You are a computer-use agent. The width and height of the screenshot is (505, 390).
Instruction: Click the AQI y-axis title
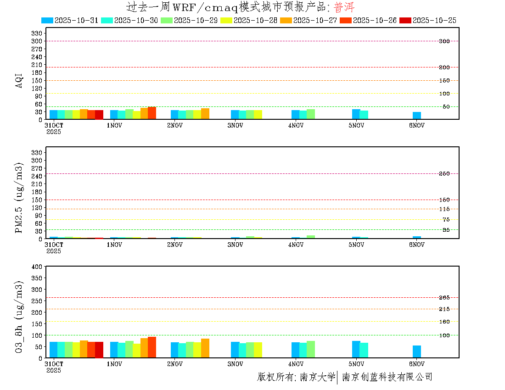point(19,80)
